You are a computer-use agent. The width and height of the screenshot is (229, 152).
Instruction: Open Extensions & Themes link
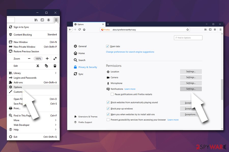[86, 117]
